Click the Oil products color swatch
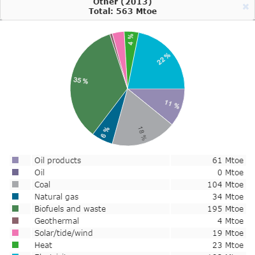 [15, 160]
